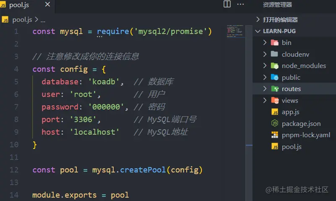Open pnpm-lock.yaml from the explorer
The image size is (336, 201).
click(x=306, y=135)
